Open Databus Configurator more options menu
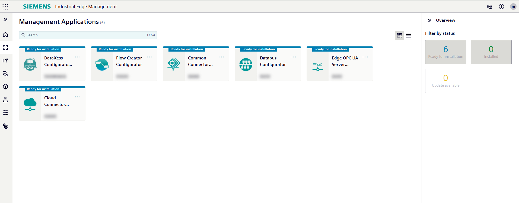 pyautogui.click(x=293, y=57)
